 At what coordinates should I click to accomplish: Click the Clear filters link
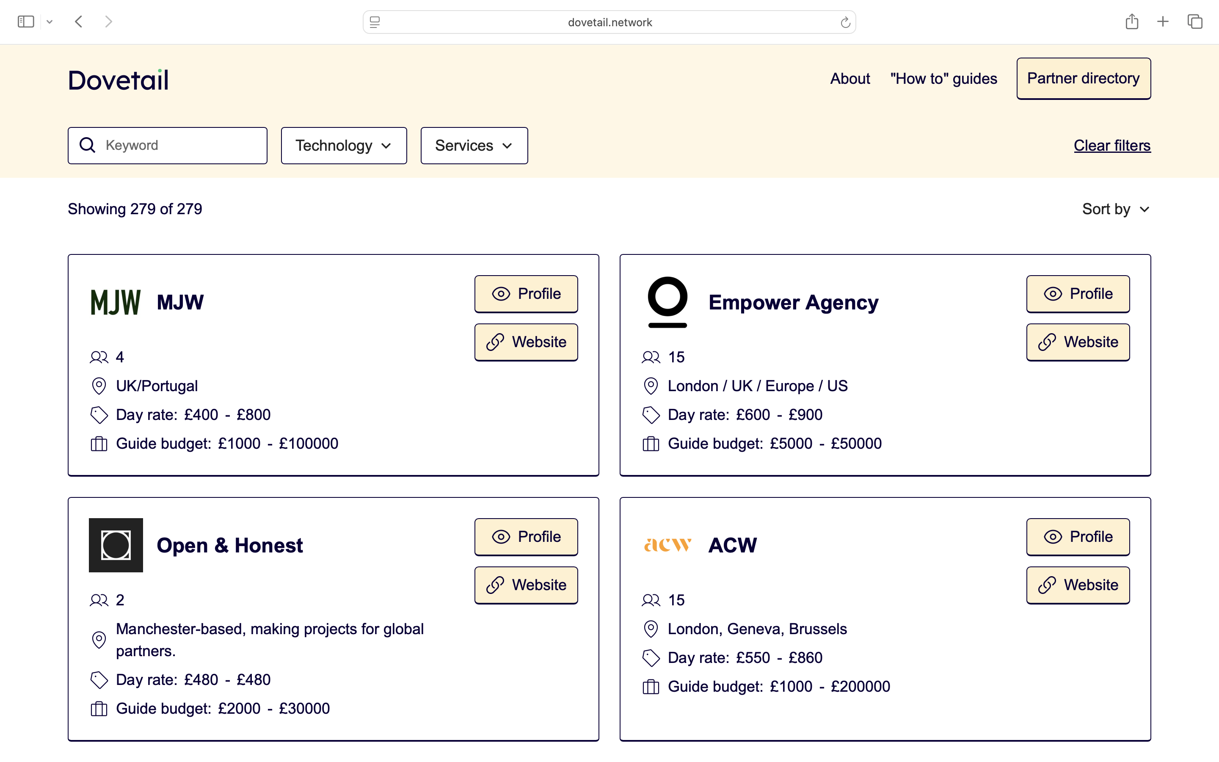[1112, 146]
